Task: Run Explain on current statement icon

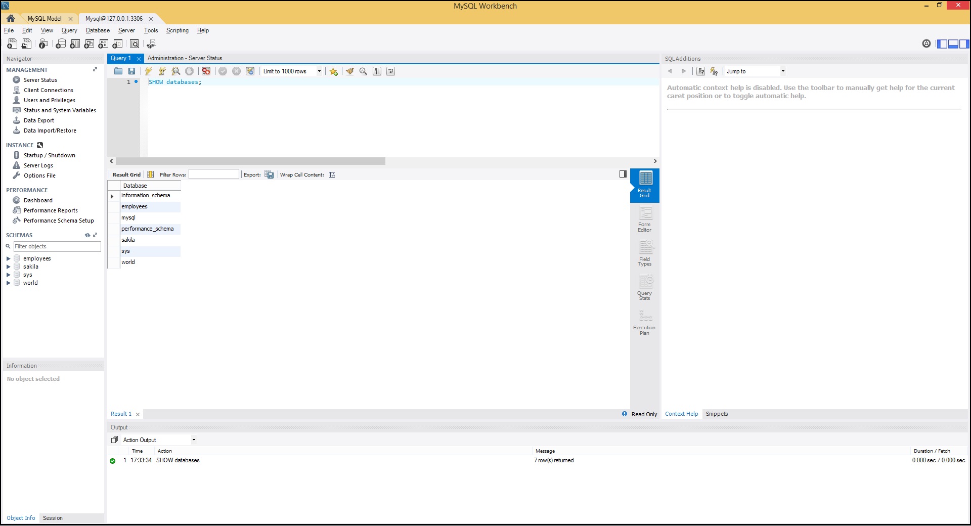Action: pyautogui.click(x=176, y=71)
